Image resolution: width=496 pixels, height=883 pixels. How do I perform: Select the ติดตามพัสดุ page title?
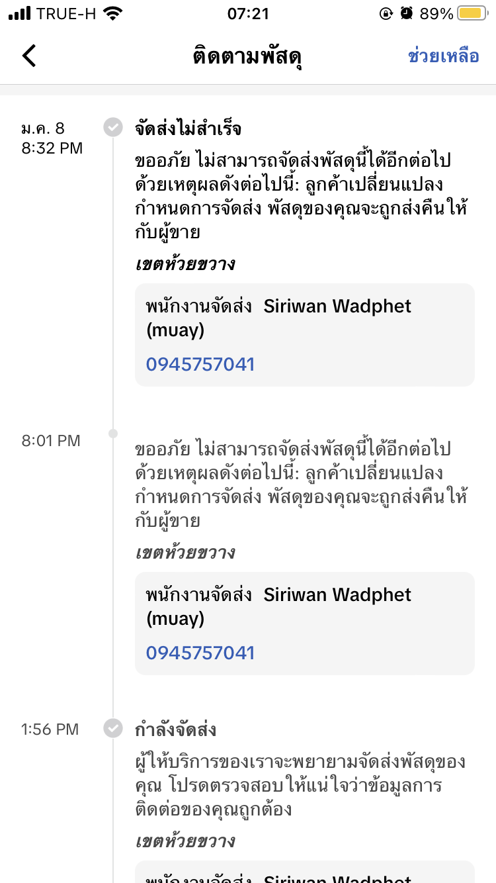point(247,57)
